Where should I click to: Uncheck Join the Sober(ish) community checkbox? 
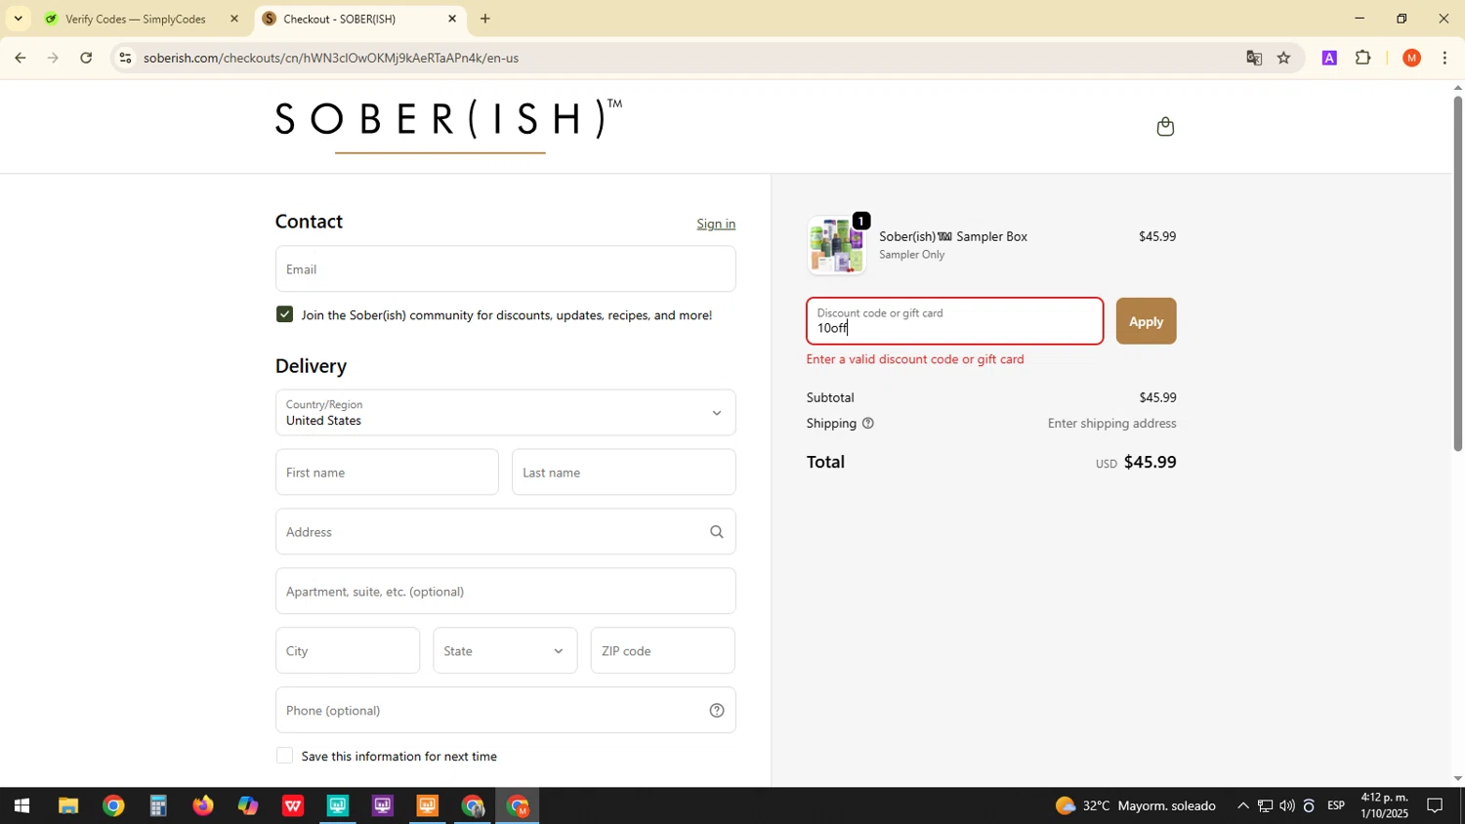click(x=284, y=314)
